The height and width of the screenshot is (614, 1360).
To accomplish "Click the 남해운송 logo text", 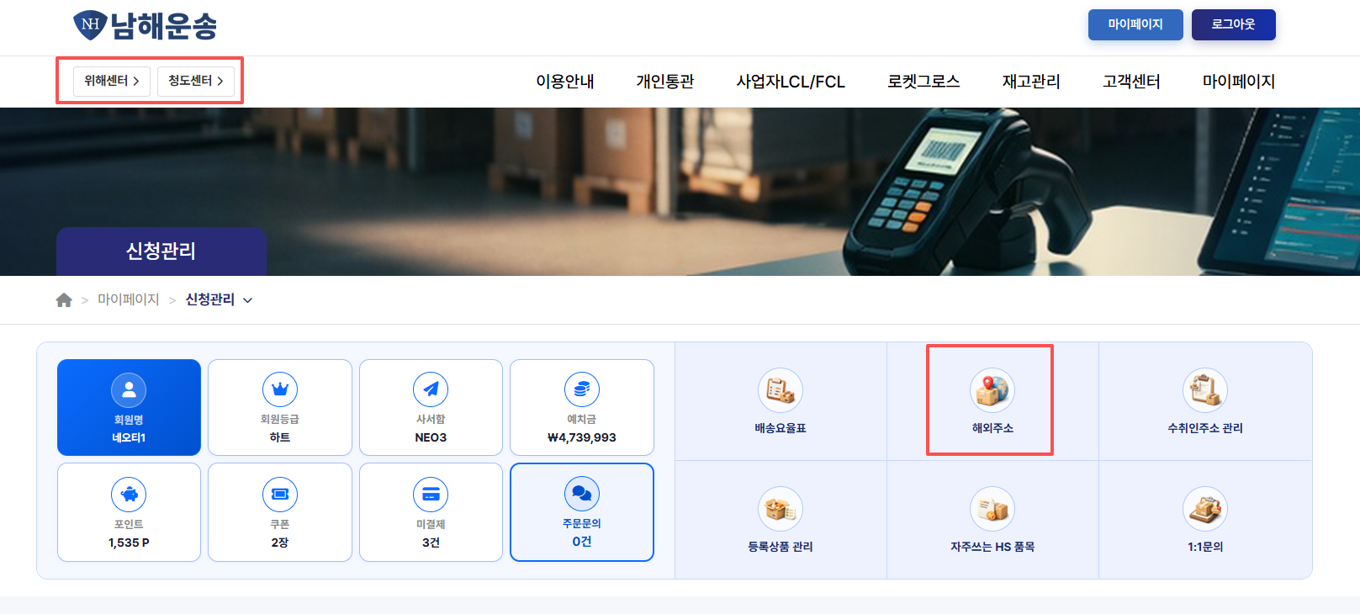I will (164, 26).
